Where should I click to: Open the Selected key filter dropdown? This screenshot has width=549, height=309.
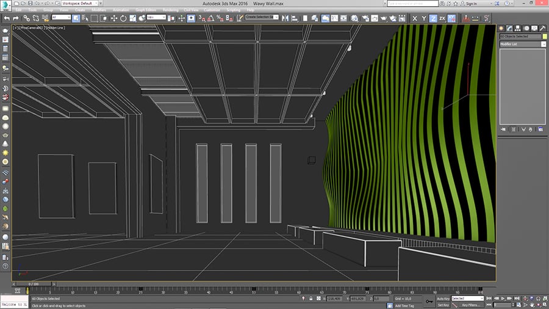[x=467, y=299]
